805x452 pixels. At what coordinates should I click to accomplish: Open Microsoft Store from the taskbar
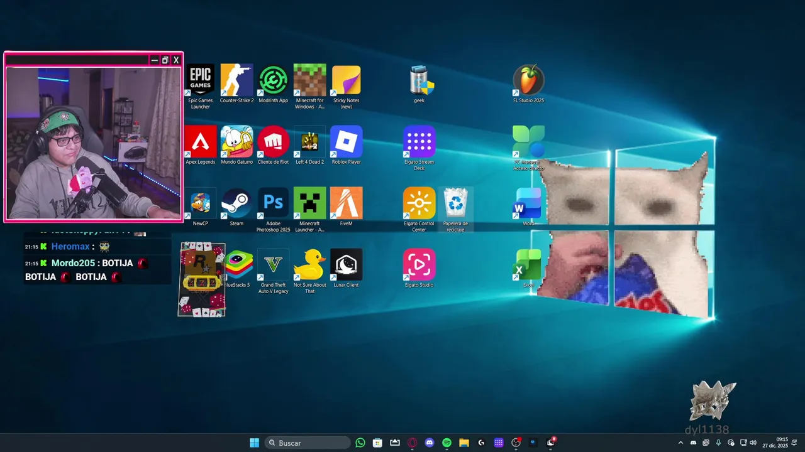pos(377,443)
